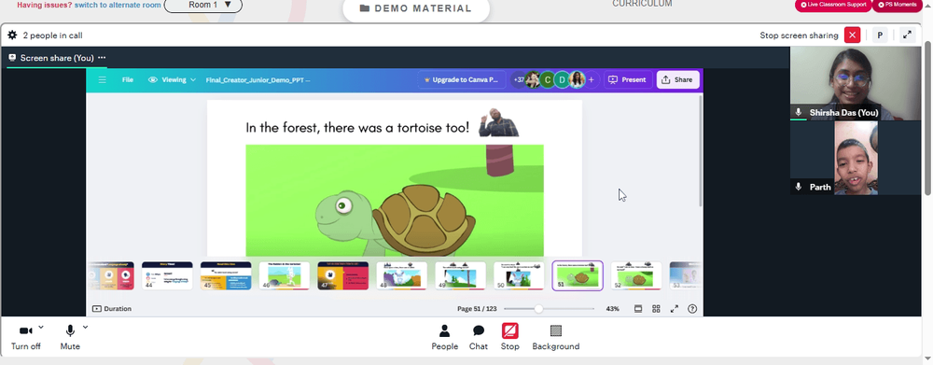933x365 pixels.
Task: Open the Canva File menu
Action: (127, 79)
